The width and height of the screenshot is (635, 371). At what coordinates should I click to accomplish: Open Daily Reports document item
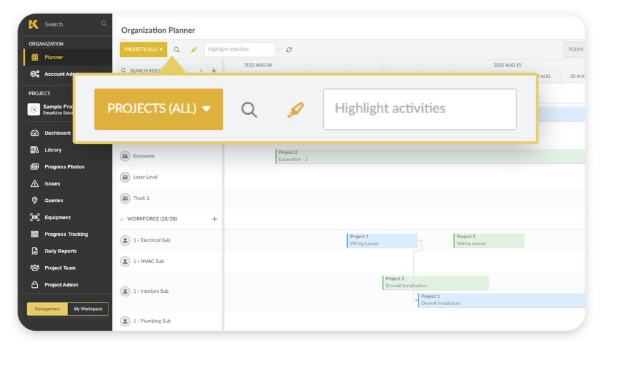click(x=53, y=251)
